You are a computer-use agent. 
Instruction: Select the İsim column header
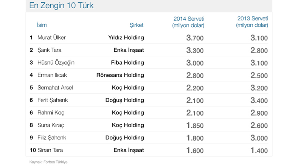click(x=42, y=25)
